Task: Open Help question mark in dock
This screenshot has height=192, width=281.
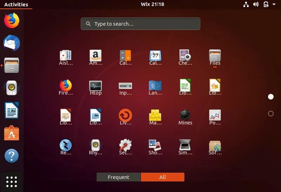Action: [x=12, y=156]
